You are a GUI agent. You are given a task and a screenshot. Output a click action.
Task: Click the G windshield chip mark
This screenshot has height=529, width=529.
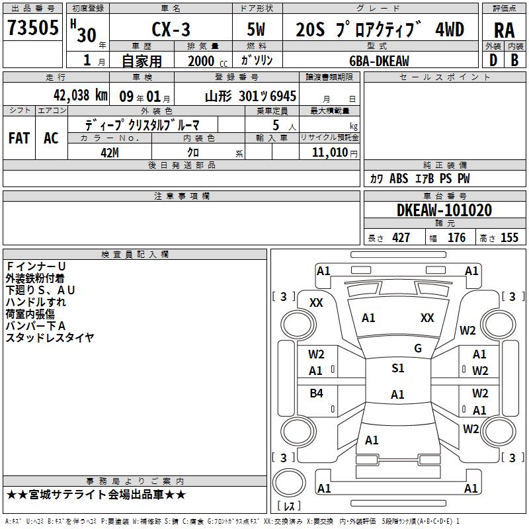click(x=418, y=348)
